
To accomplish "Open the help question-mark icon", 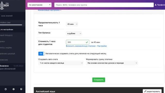I will [6, 89].
